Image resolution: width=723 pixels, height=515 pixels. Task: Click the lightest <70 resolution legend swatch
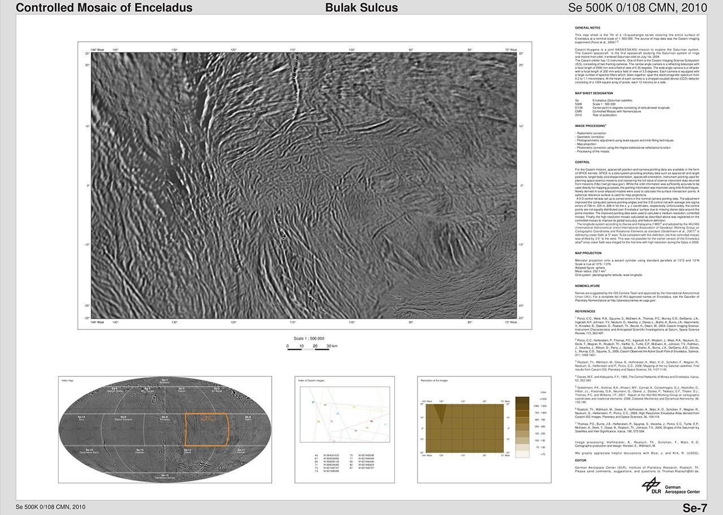click(522, 453)
